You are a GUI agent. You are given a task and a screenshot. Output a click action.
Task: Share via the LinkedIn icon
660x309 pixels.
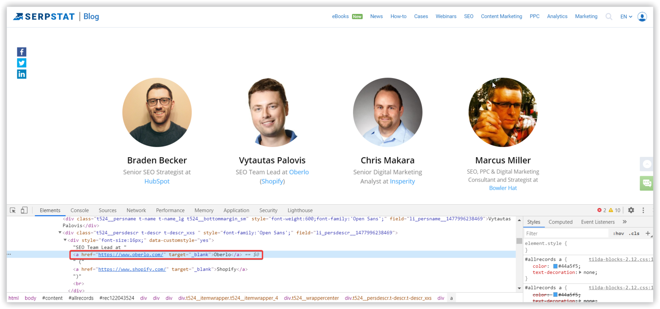click(x=22, y=74)
